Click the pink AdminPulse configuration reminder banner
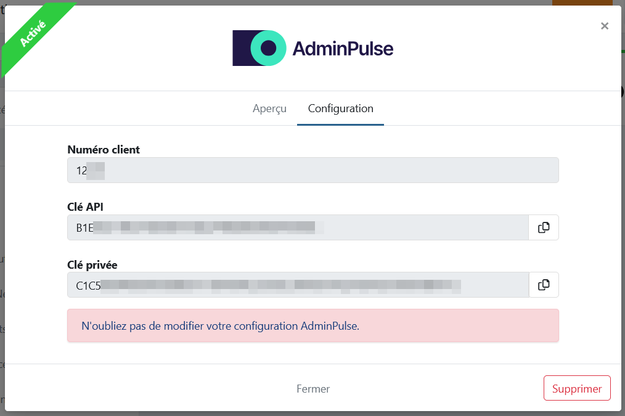The width and height of the screenshot is (625, 416). click(x=313, y=325)
